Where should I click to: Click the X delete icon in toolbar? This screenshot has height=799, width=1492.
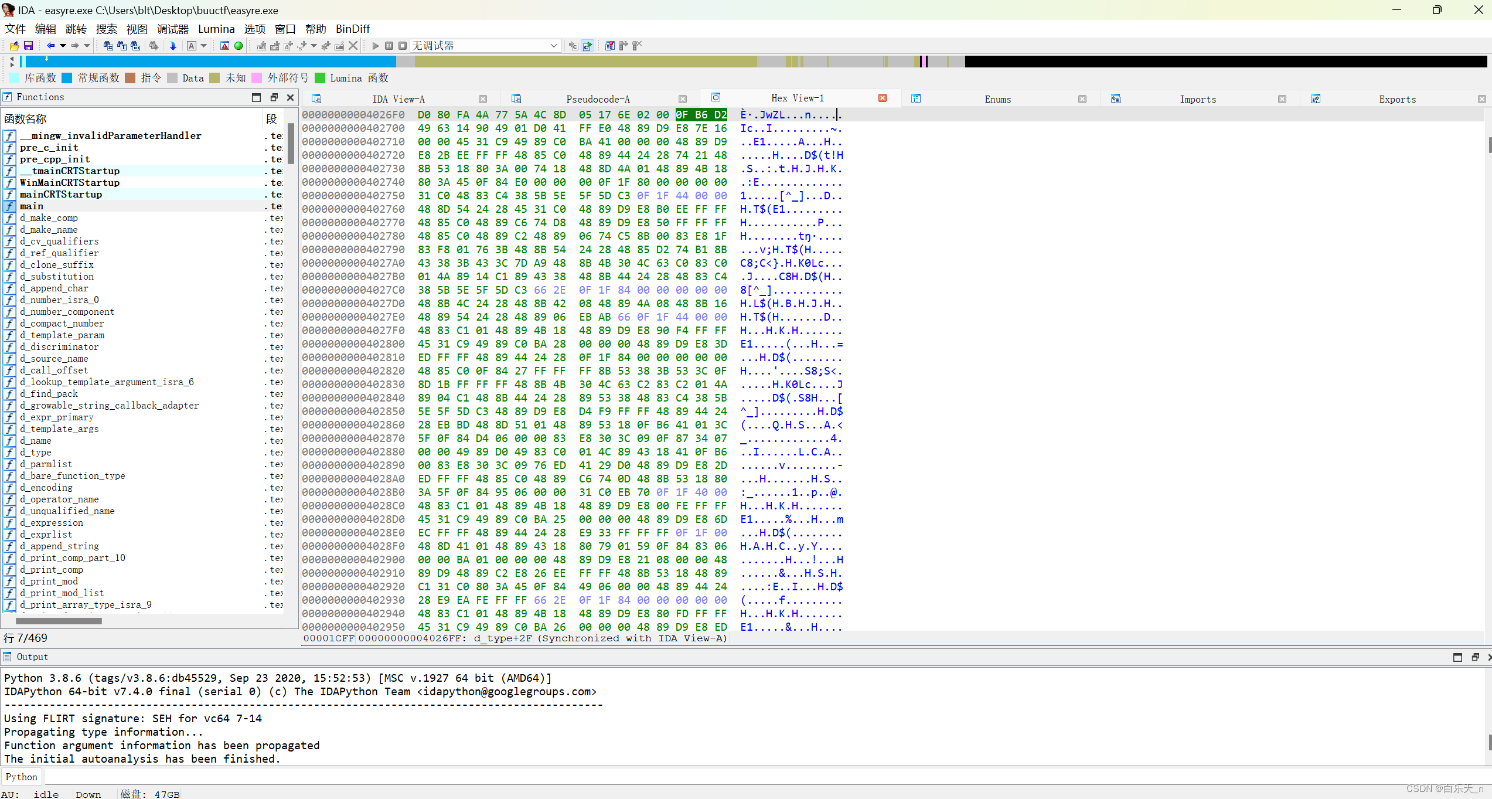point(353,46)
